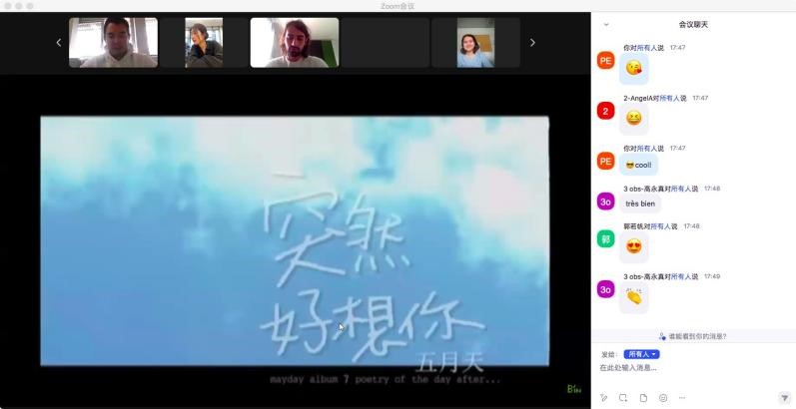
Task: Click the heart-eyes emoji message
Action: (634, 246)
